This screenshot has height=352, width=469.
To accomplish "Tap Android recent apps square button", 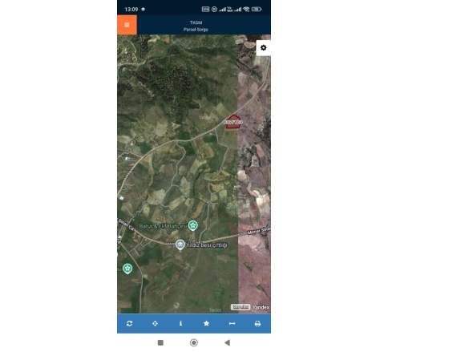I will click(x=160, y=342).
